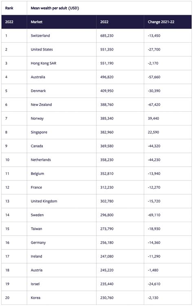Select the 2022 wealth column header
This screenshot has height=306, width=193.
click(x=104, y=22)
